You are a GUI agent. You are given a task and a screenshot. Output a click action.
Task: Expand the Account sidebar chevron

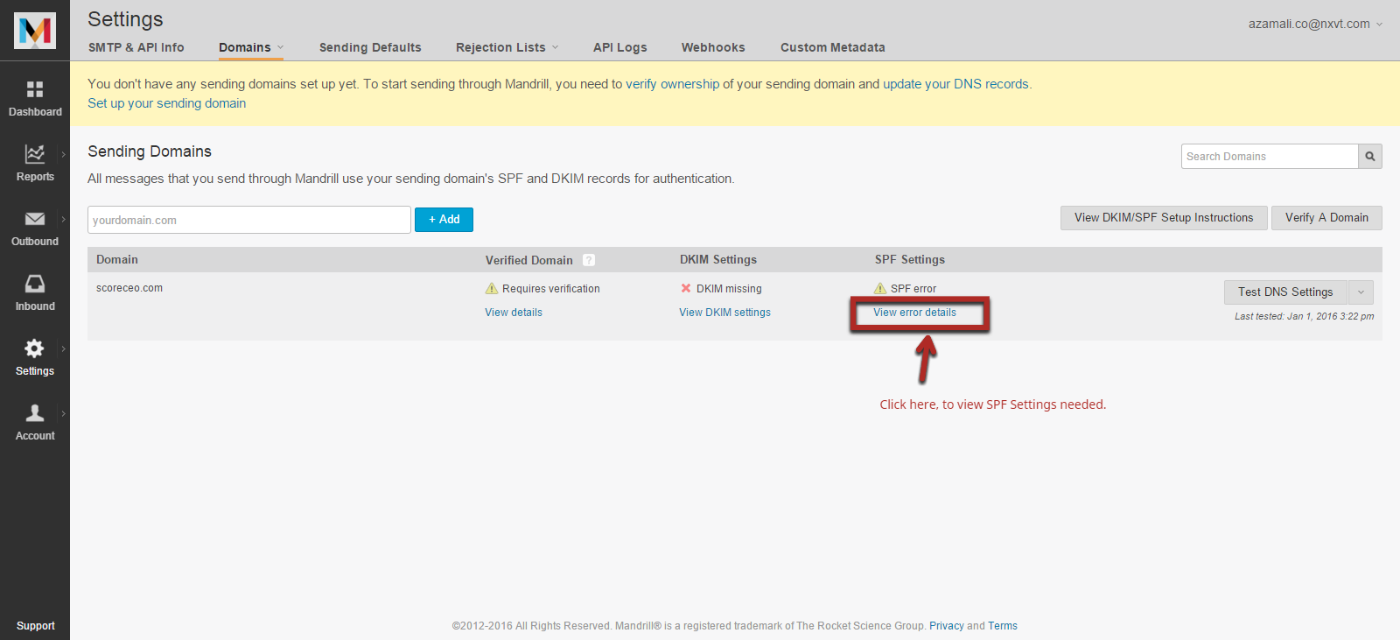63,413
